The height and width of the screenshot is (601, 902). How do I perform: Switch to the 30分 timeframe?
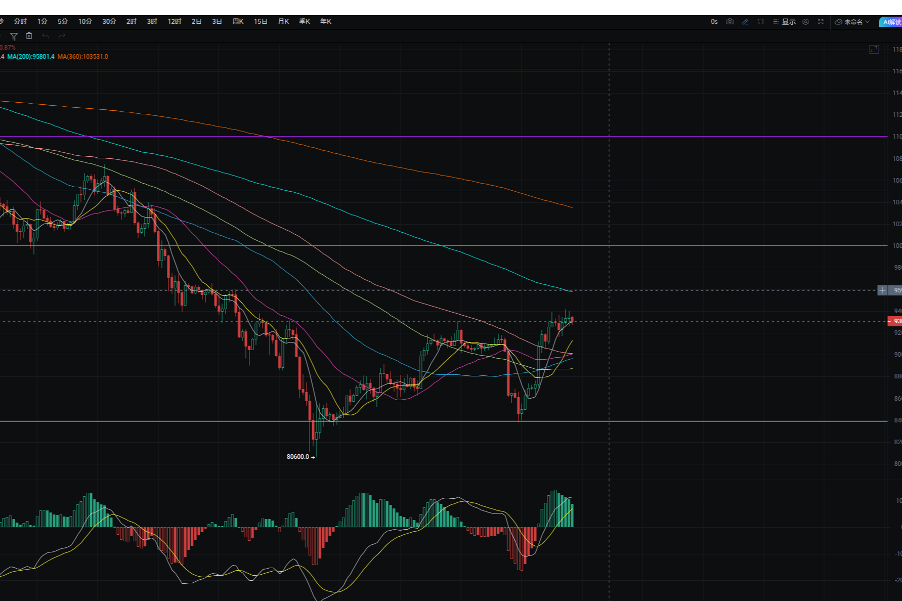pyautogui.click(x=109, y=22)
